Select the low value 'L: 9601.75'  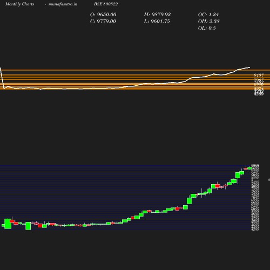157,21
